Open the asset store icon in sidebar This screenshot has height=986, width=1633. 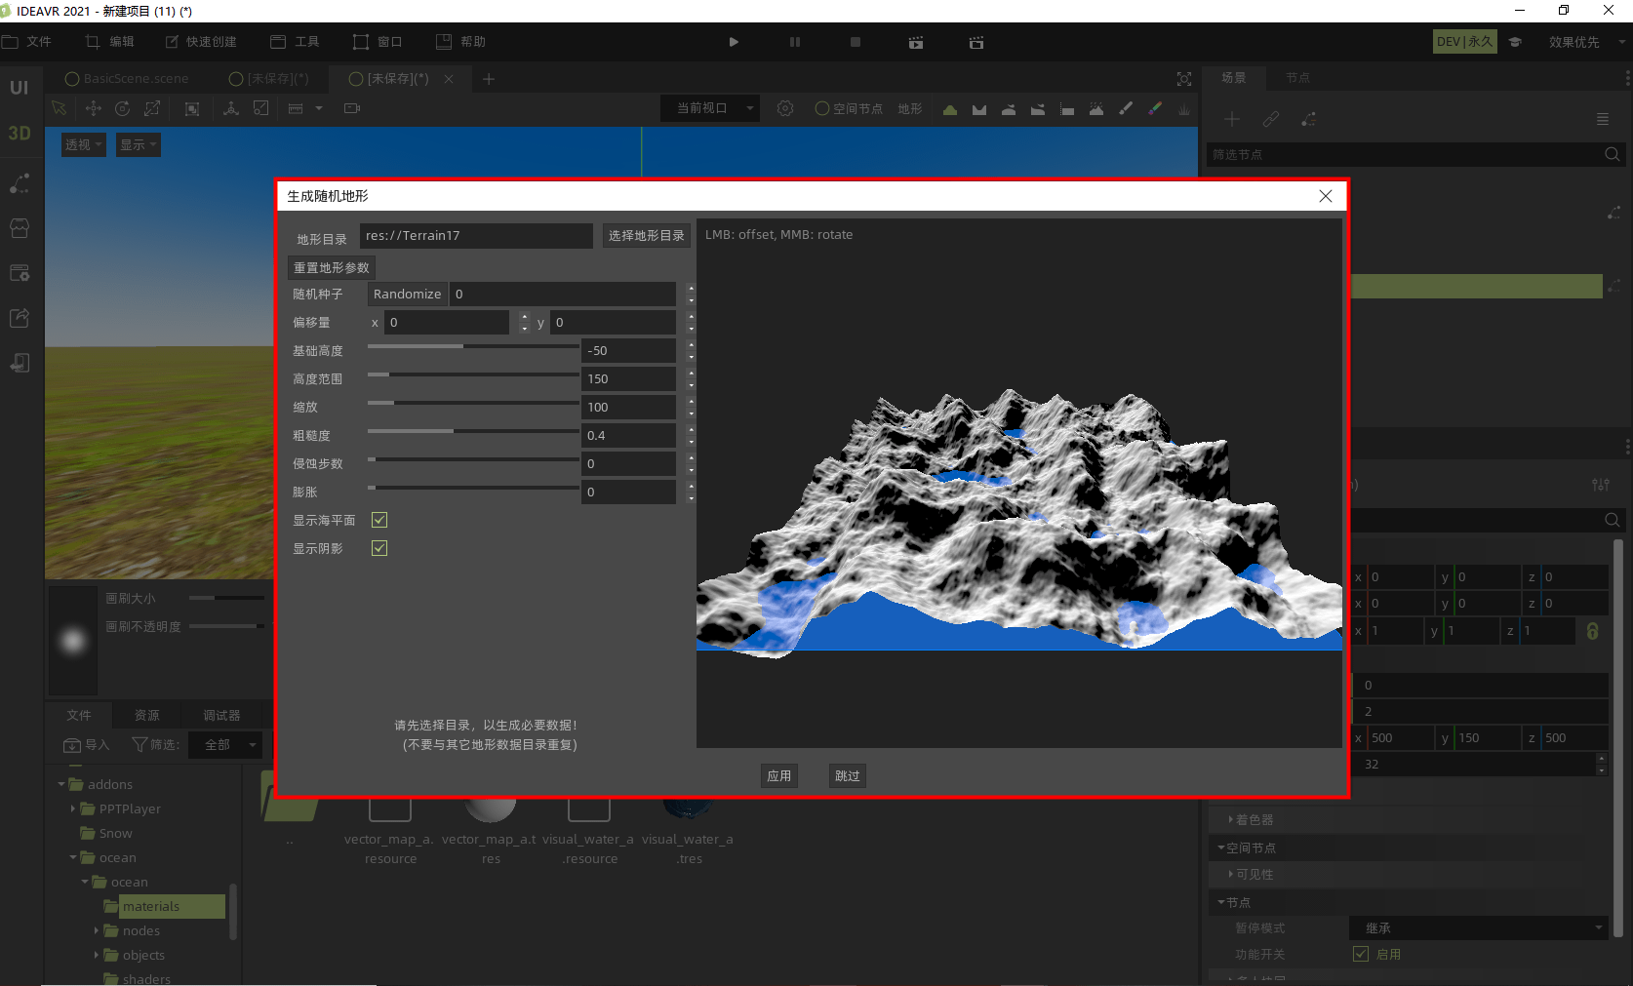20,228
